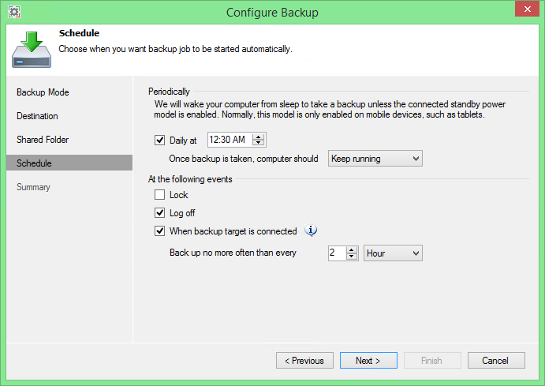Click the green arrow drive icon
The height and width of the screenshot is (386, 545).
coord(32,50)
